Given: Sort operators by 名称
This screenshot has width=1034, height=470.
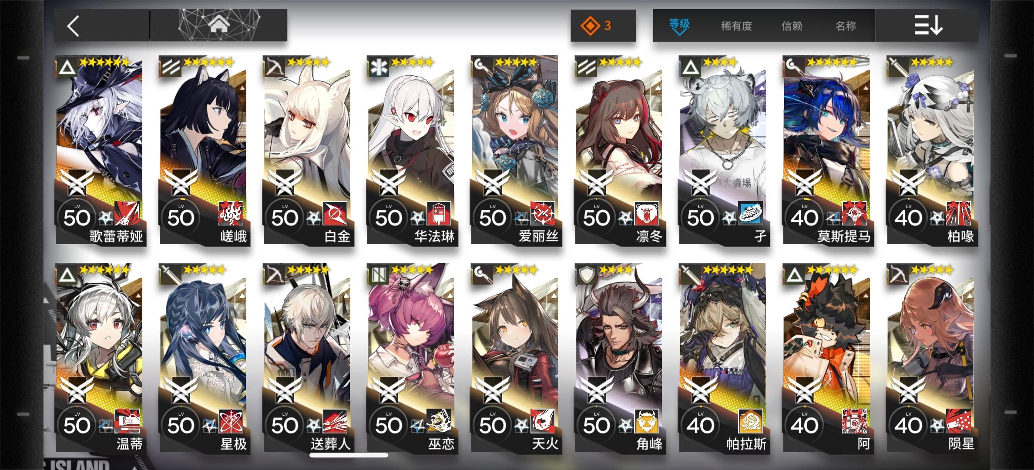Looking at the screenshot, I should [x=846, y=26].
